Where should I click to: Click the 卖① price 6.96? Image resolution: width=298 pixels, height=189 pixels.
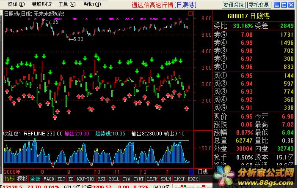[x=247, y=67]
